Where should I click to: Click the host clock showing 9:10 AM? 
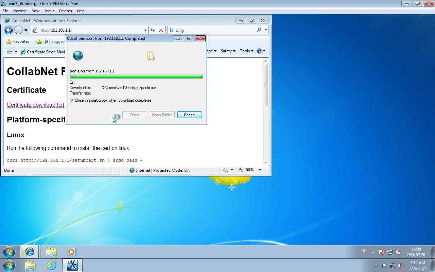pyautogui.click(x=418, y=266)
